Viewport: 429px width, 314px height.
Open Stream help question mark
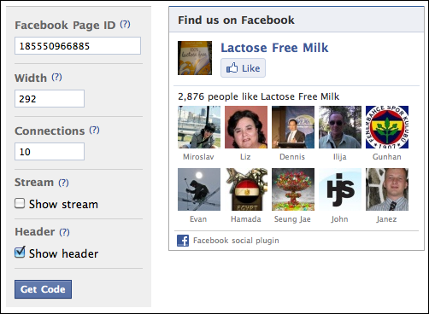click(63, 183)
